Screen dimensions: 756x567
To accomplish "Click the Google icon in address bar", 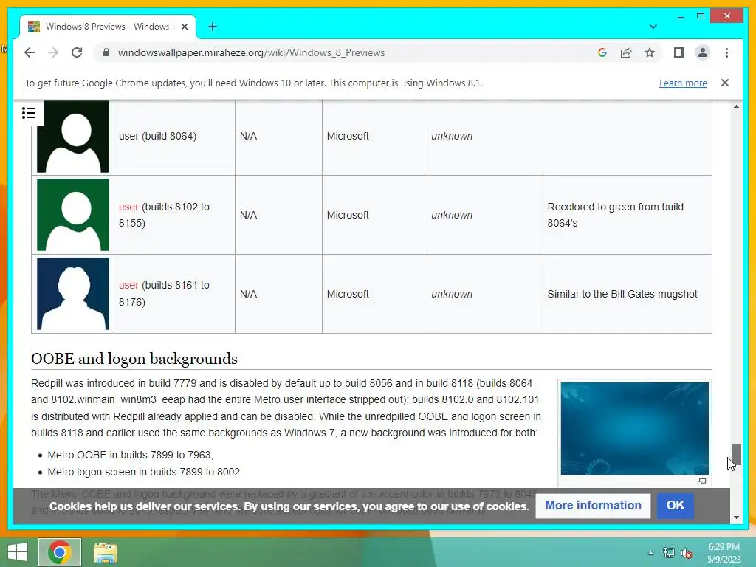I will [x=602, y=52].
